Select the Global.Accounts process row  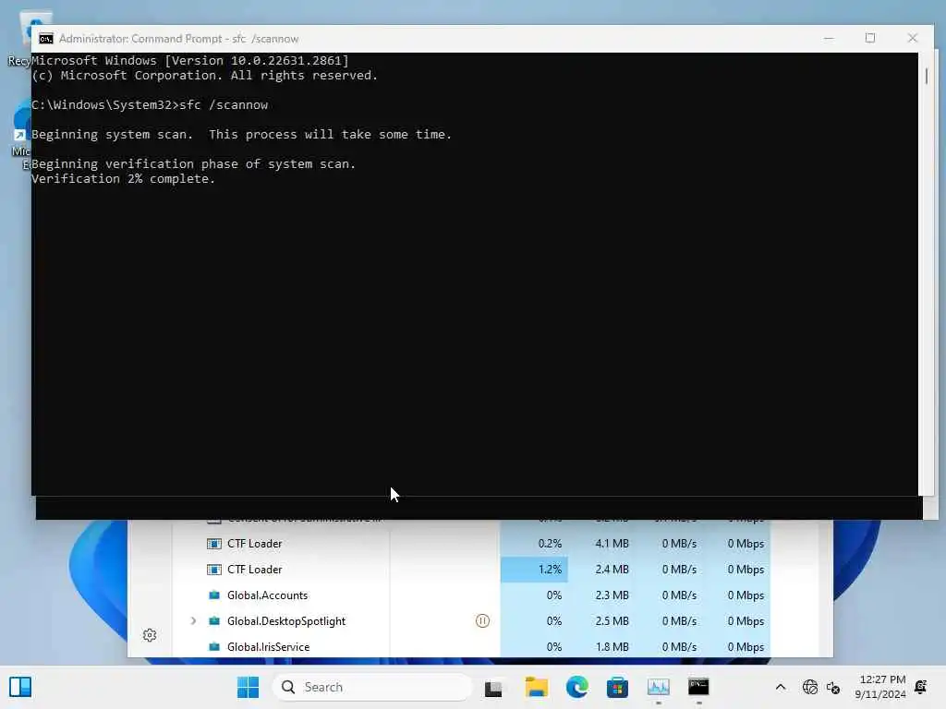tap(471, 595)
